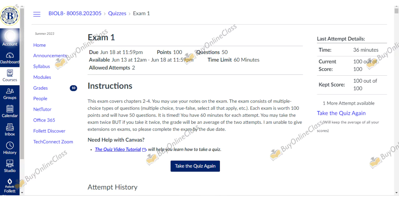Open The Quiz Video Tutorial external link icon

(144, 149)
